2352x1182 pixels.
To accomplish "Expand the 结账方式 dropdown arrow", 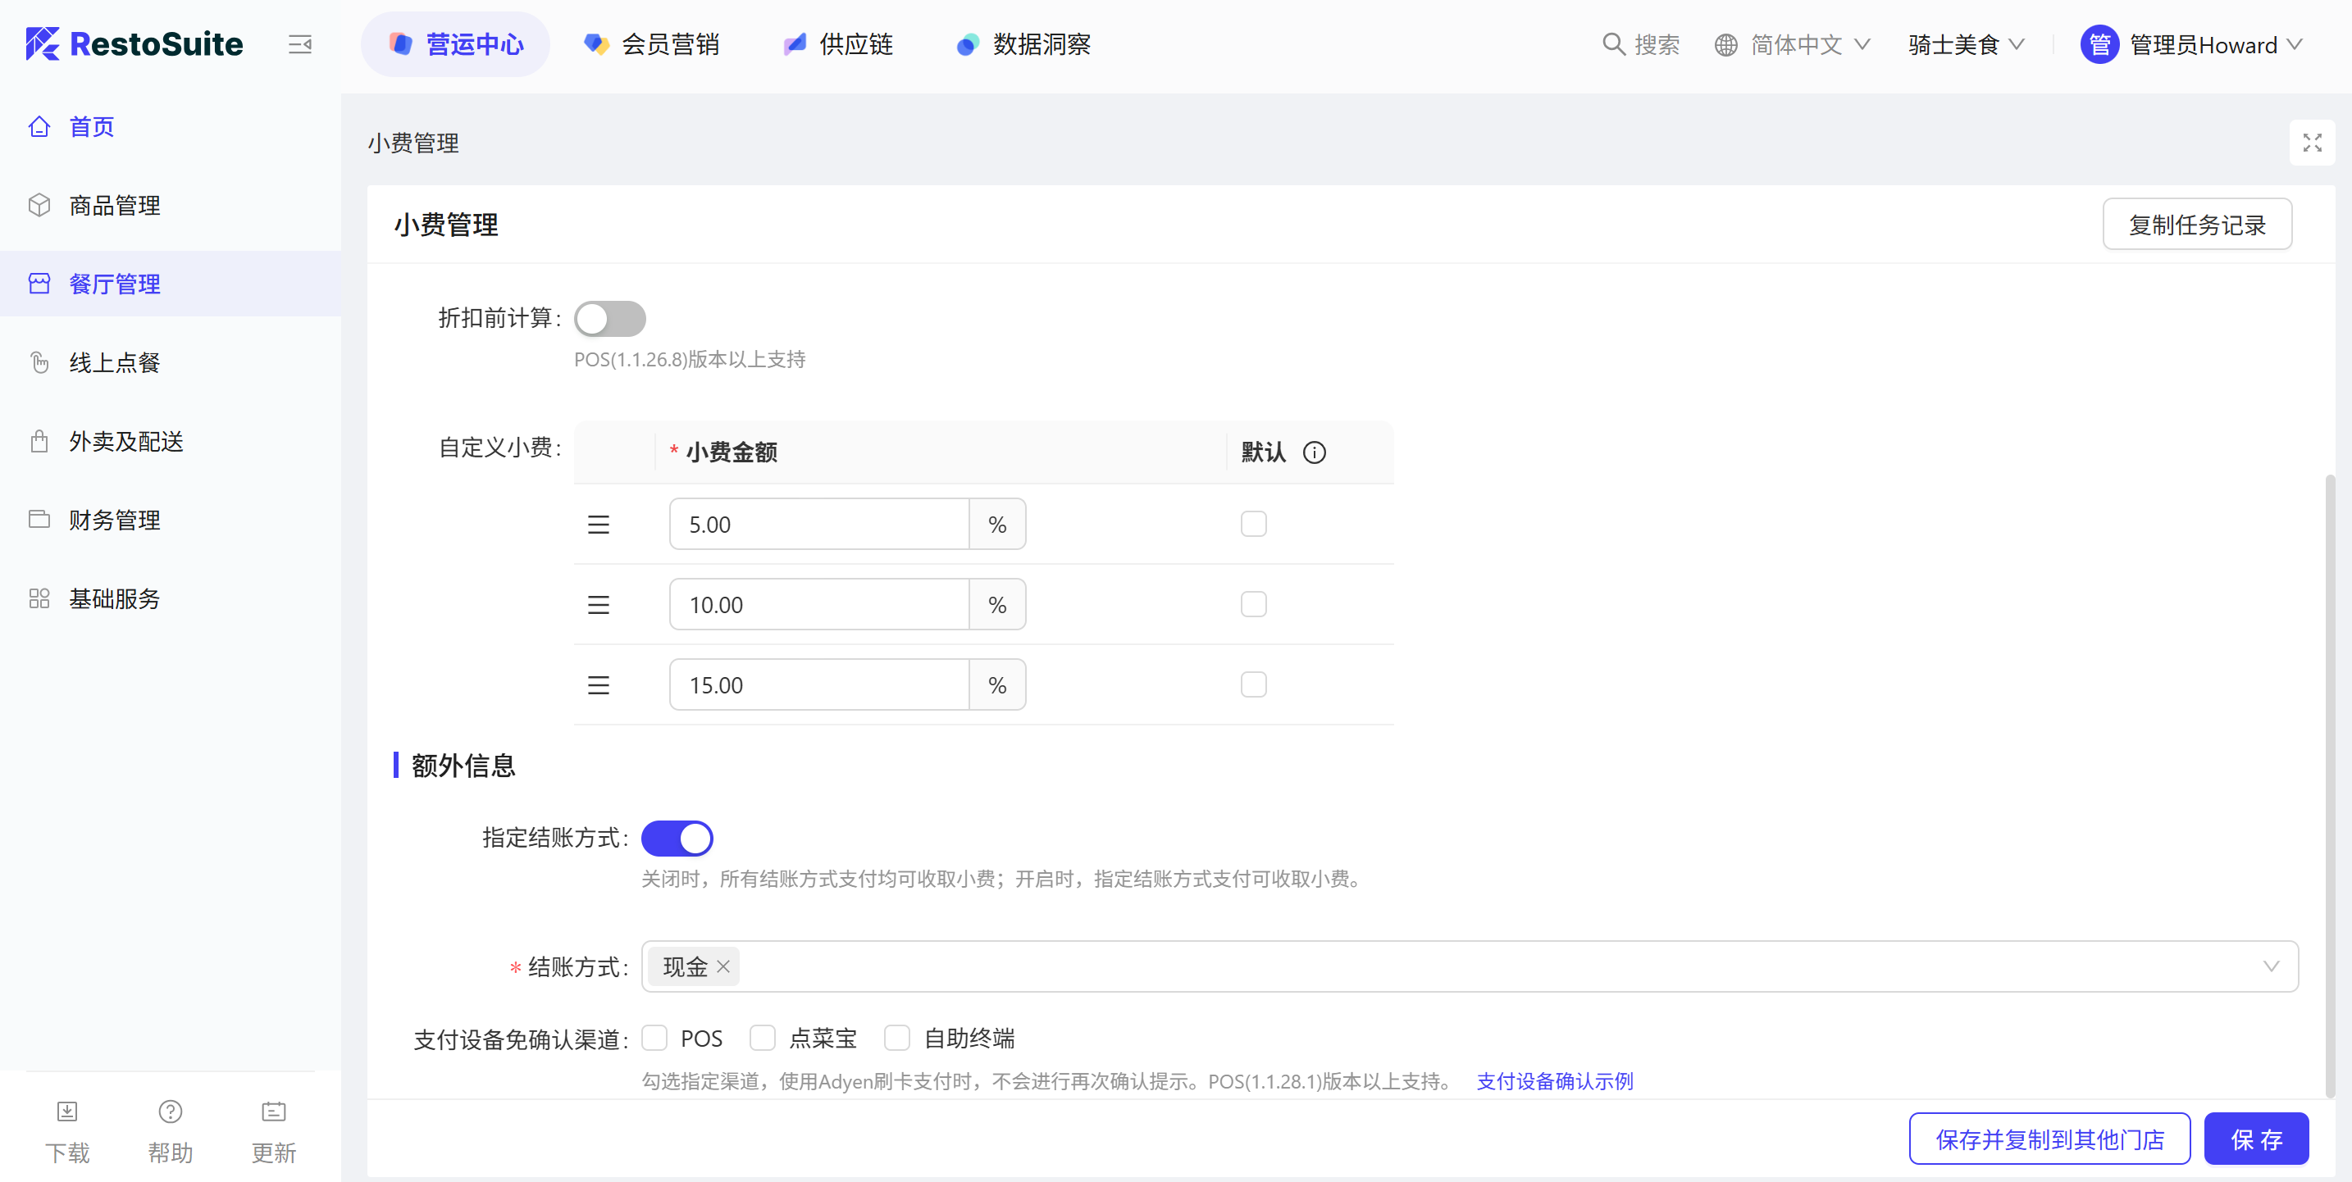I will pyautogui.click(x=2271, y=966).
